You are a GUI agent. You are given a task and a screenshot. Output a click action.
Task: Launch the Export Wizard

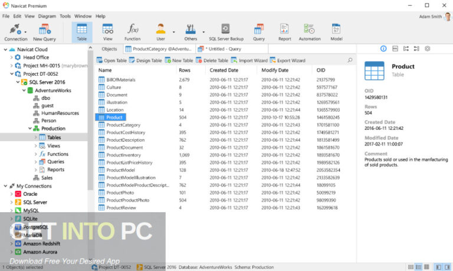point(287,60)
